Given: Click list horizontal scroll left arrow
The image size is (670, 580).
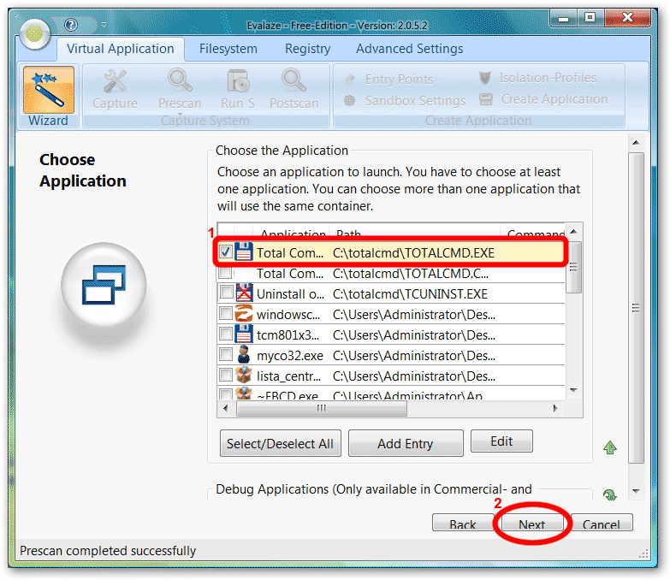Looking at the screenshot, I should [226, 408].
